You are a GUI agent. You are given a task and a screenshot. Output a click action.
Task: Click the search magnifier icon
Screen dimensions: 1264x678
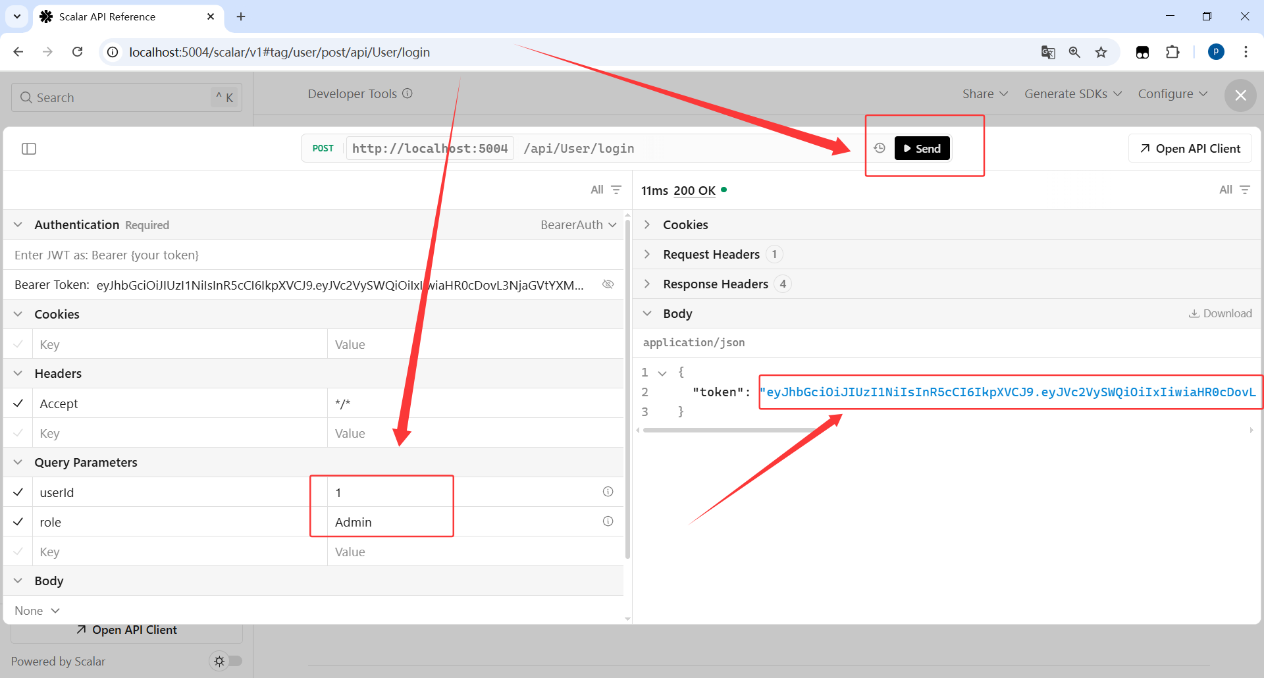[x=26, y=97]
